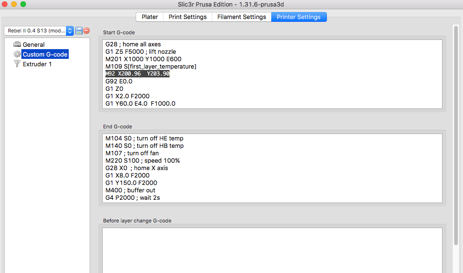Click the M109 first_layer_temperature line
Image resolution: width=463 pixels, height=273 pixels.
151,66
